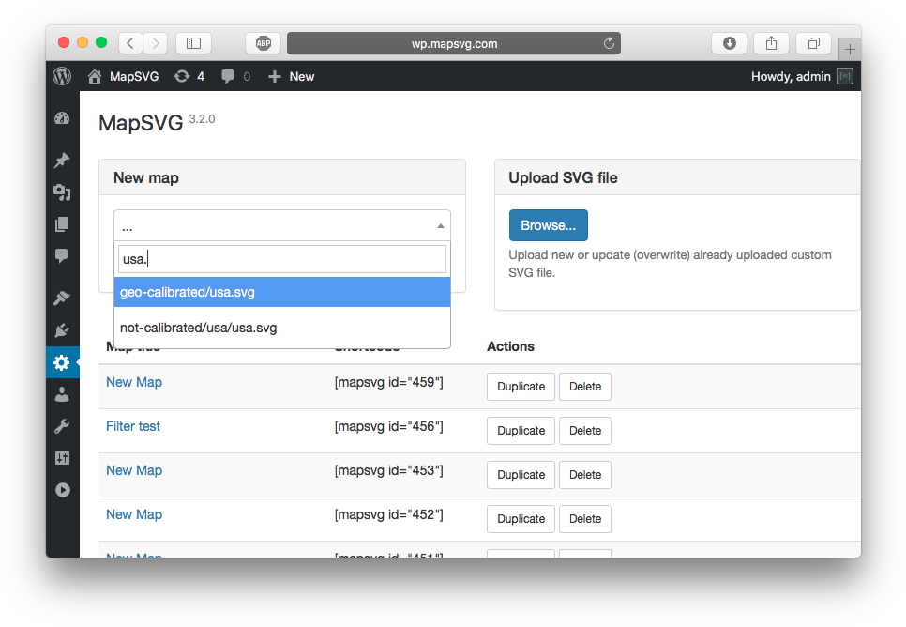Toggle the Safari sidebar button
906x627 pixels.
193,43
